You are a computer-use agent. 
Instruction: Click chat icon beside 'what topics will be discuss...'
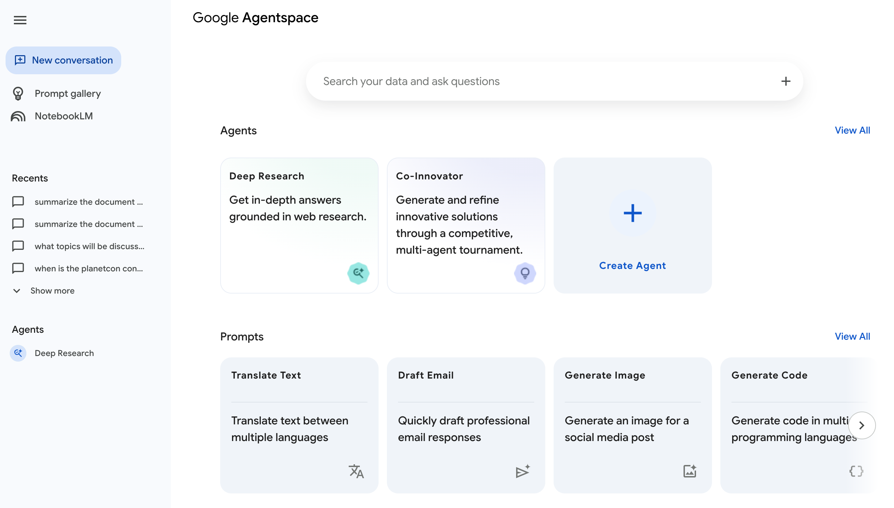click(x=18, y=246)
